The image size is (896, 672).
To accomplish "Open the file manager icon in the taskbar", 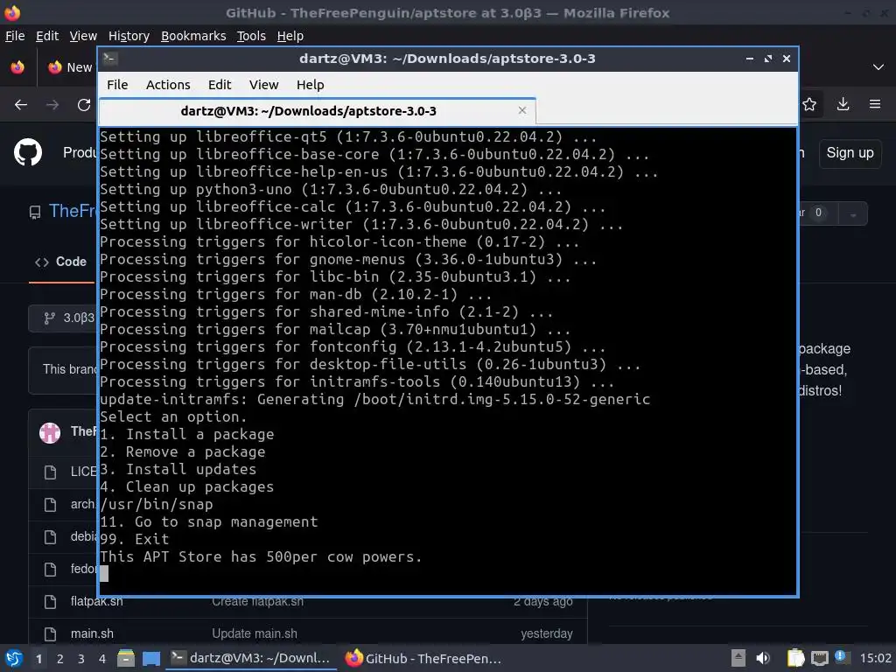I will click(x=125, y=658).
